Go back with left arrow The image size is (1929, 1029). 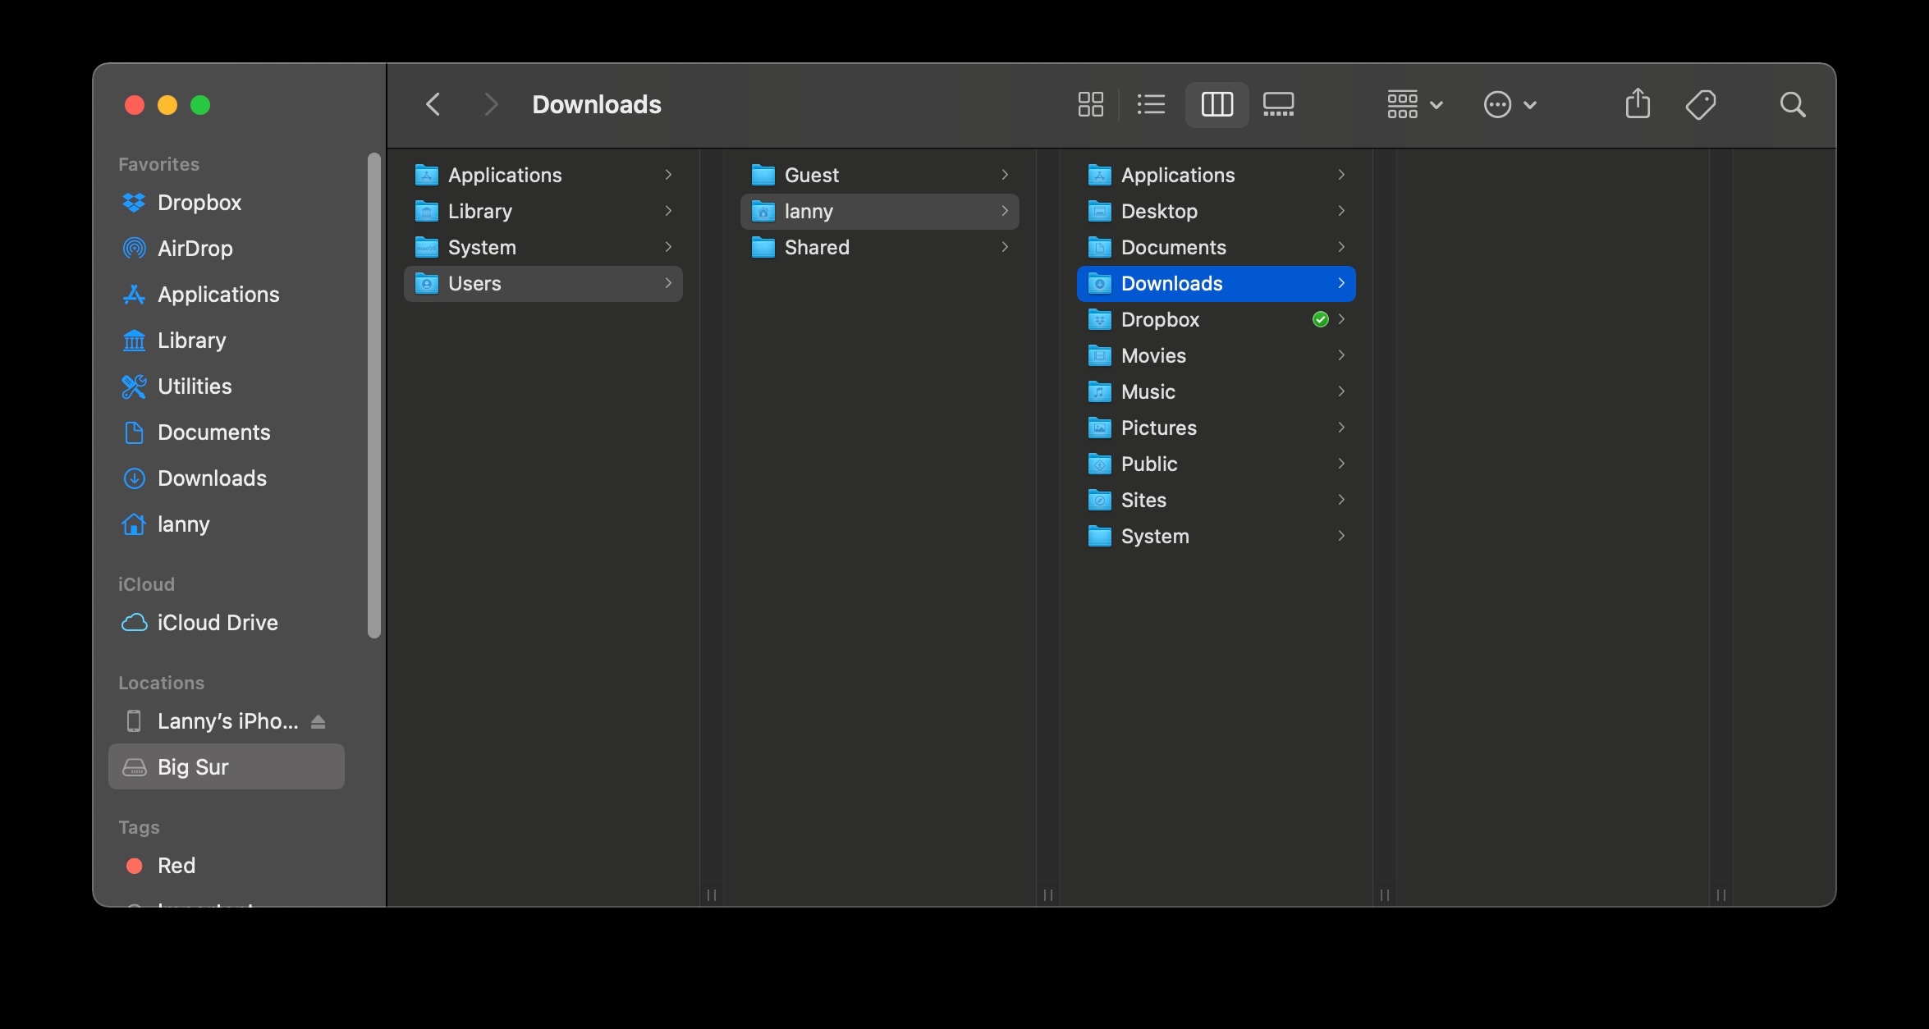tap(433, 104)
